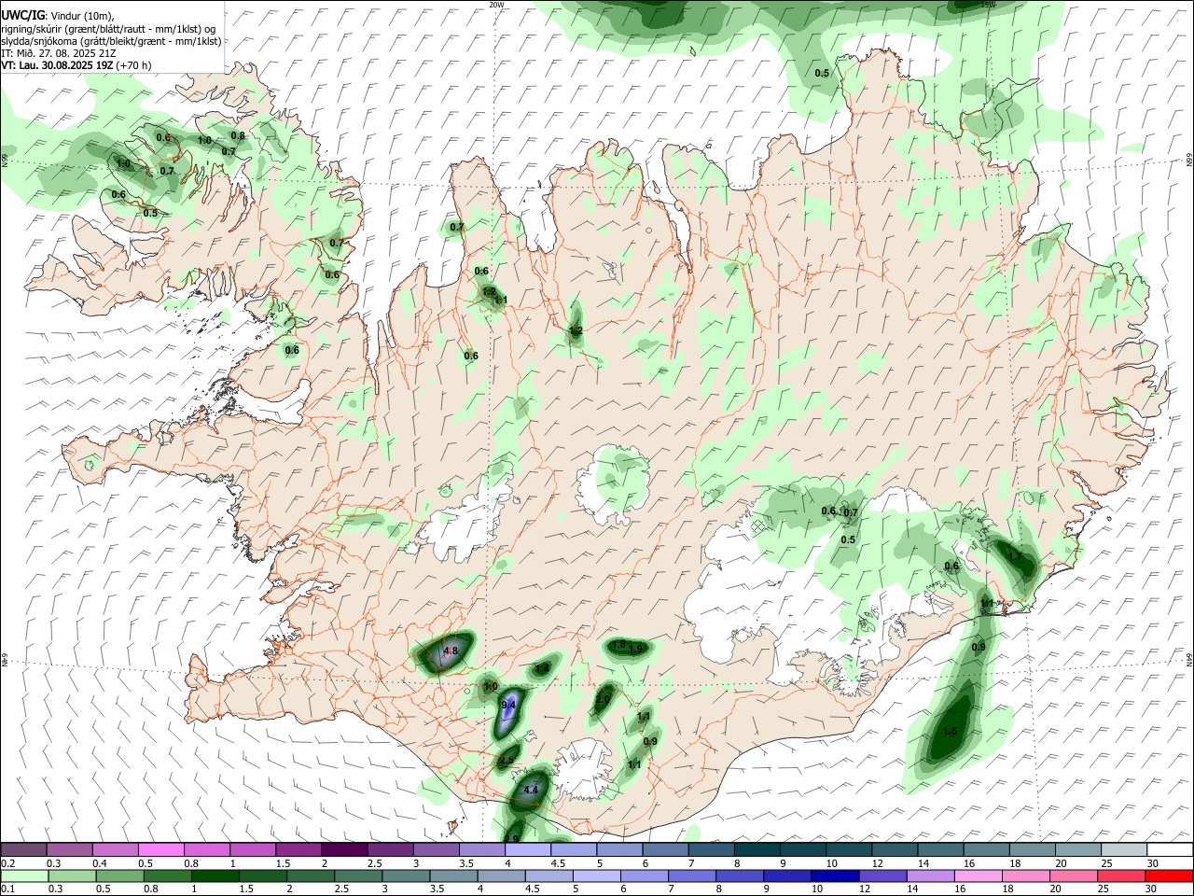
Task: Click the 'slydda/snjókoma' description line
Action: pos(111,41)
